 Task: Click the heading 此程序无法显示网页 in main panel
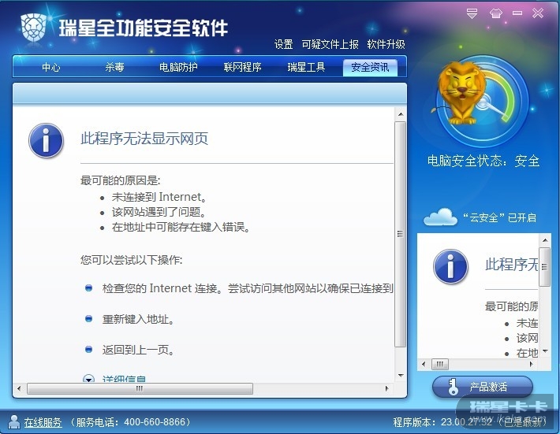(x=144, y=139)
